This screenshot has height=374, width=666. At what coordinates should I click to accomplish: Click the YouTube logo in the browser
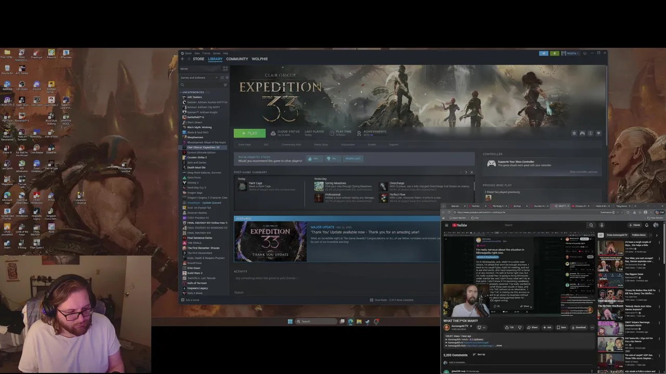[460, 225]
